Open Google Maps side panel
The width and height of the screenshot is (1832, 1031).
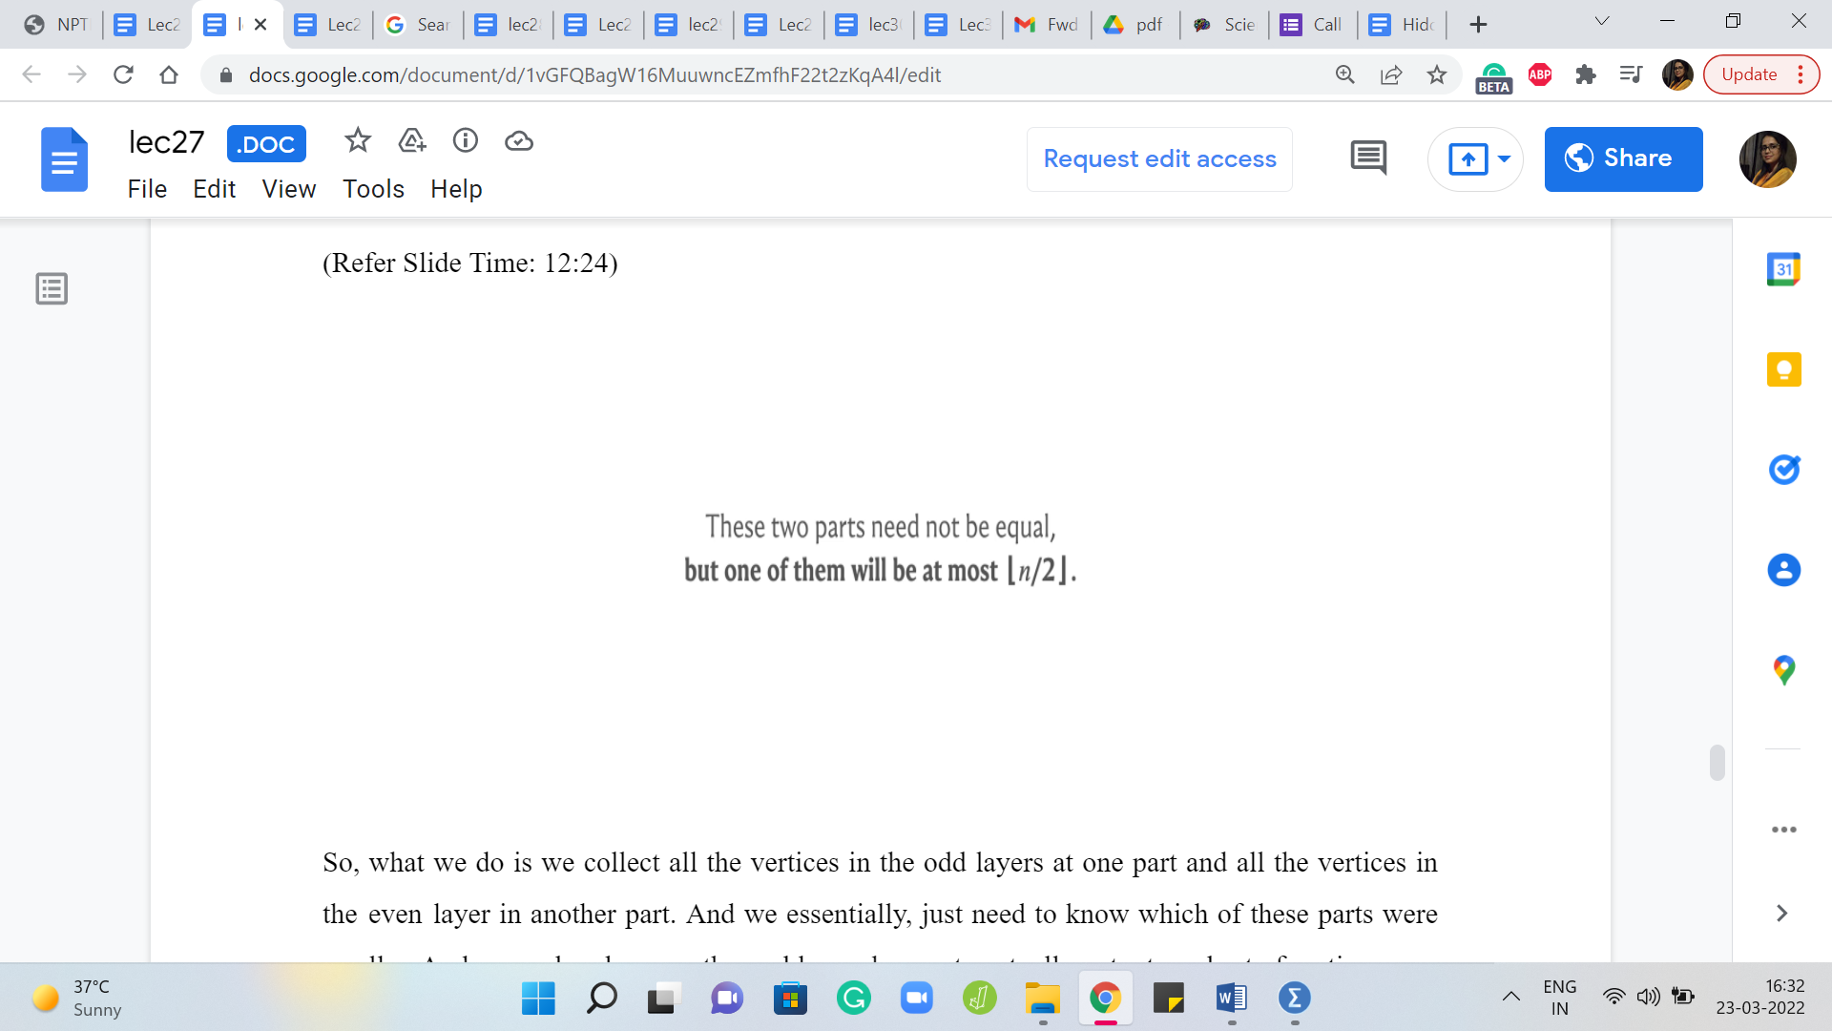[1783, 669]
